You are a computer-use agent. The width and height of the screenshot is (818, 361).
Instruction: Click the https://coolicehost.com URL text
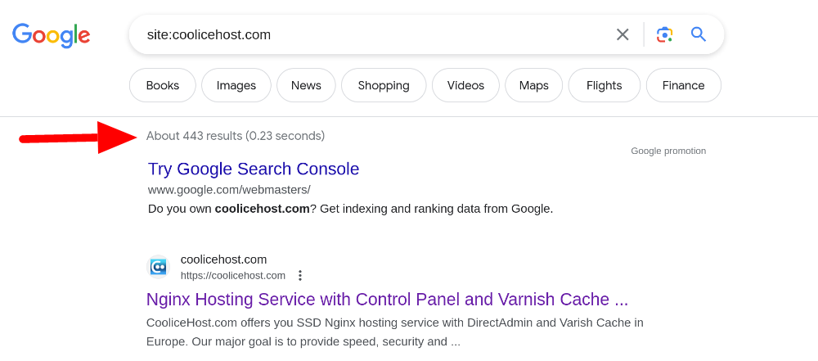tap(233, 275)
